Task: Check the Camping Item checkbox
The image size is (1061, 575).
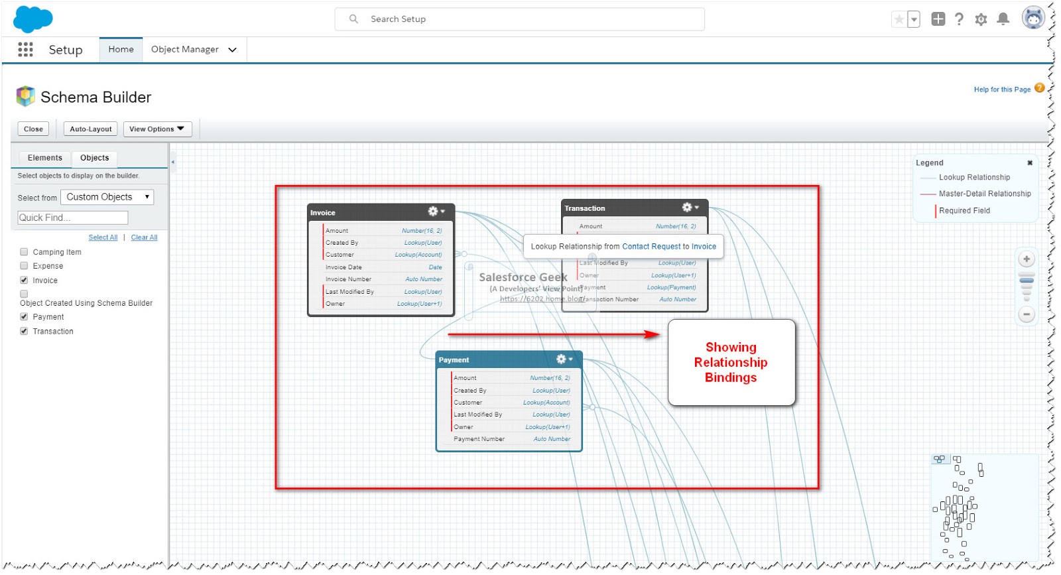Action: (24, 252)
